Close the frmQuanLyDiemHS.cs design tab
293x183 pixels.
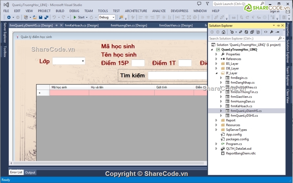point(61,25)
